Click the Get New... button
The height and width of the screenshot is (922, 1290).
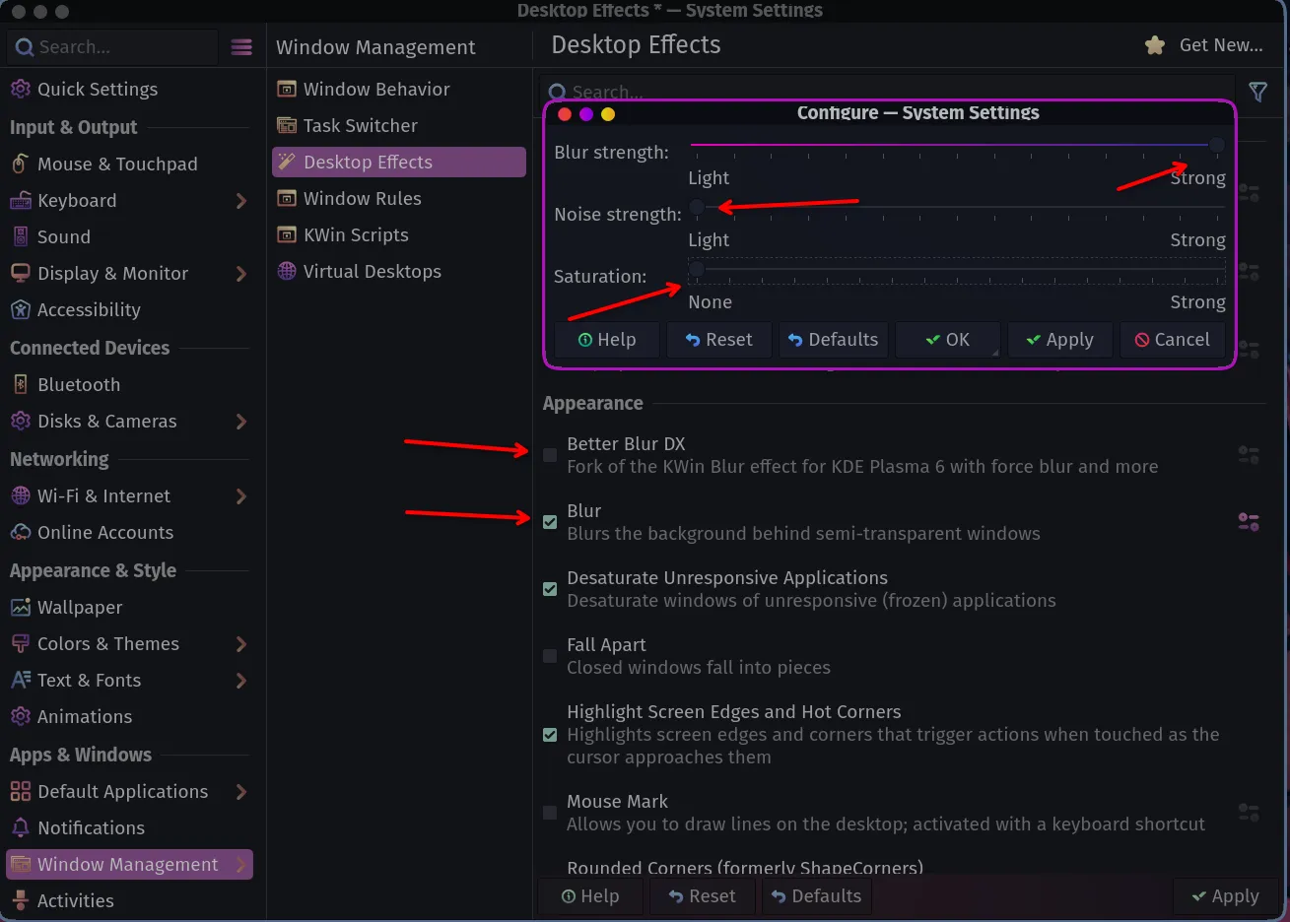(x=1204, y=45)
